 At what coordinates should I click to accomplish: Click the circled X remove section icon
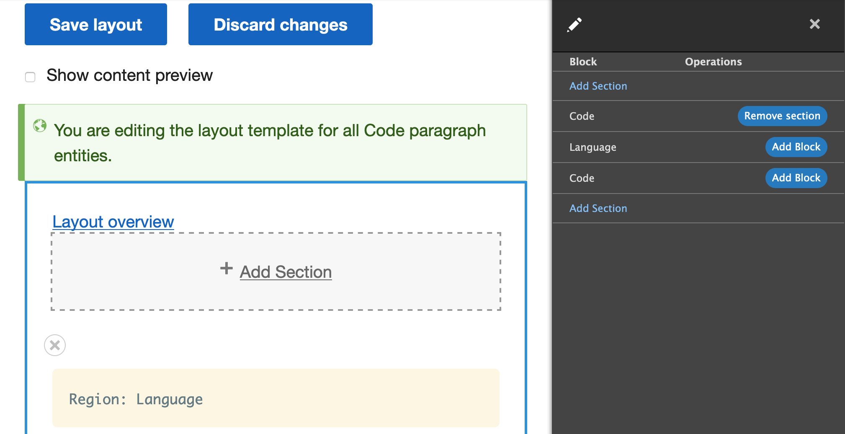coord(55,345)
